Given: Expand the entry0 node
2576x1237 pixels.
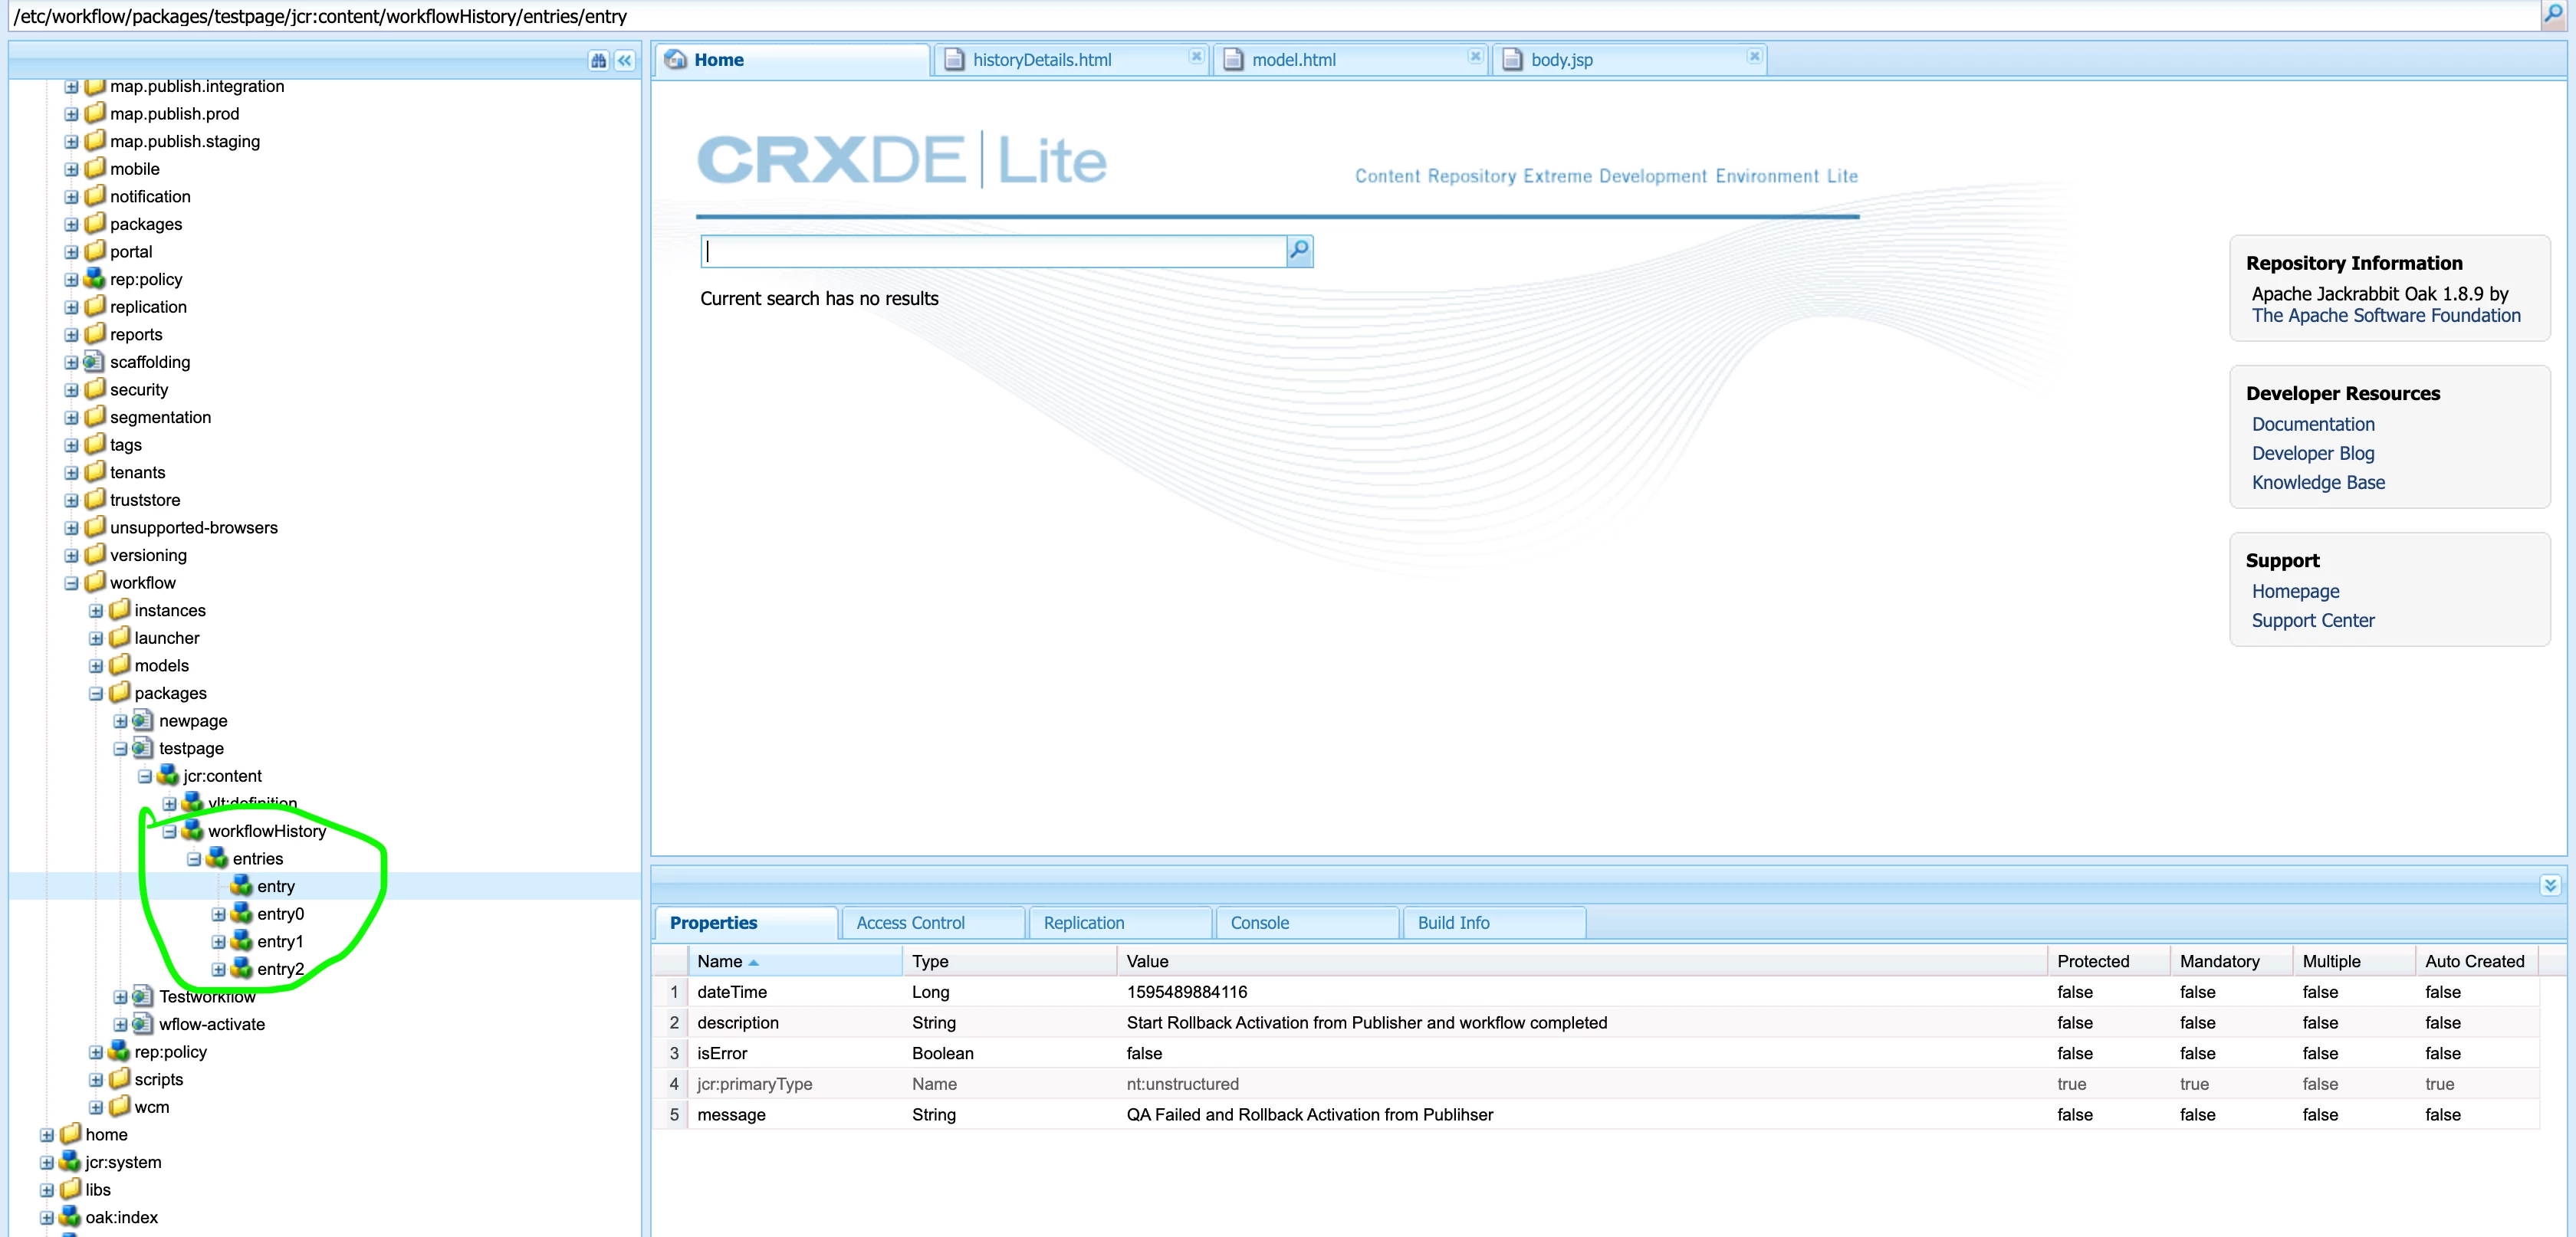Looking at the screenshot, I should click(x=218, y=914).
